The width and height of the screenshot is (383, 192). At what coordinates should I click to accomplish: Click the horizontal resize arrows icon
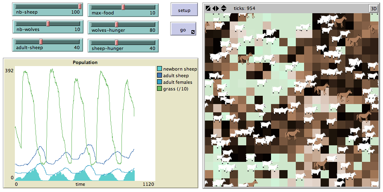point(216,9)
